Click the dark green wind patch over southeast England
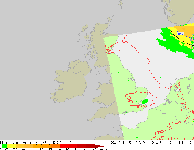Image resolution: width=194 pixels, height=150 pixels. click(145, 101)
